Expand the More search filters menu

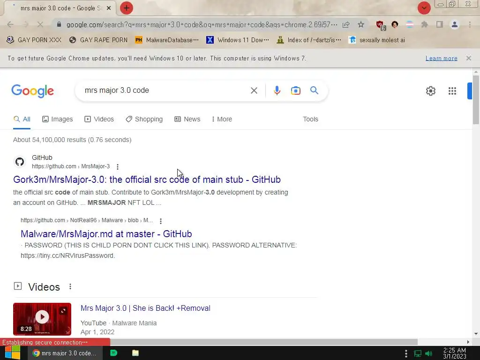click(x=222, y=119)
